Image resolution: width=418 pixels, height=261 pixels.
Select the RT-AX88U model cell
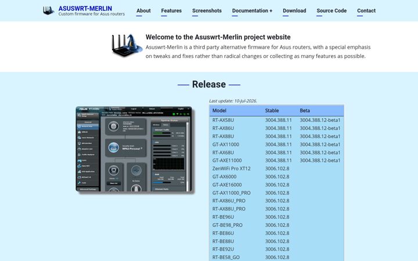tap(223, 136)
